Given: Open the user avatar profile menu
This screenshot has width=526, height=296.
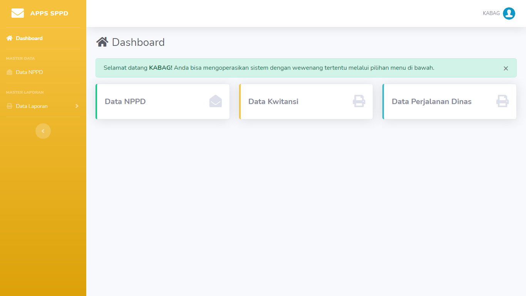Looking at the screenshot, I should pyautogui.click(x=509, y=13).
